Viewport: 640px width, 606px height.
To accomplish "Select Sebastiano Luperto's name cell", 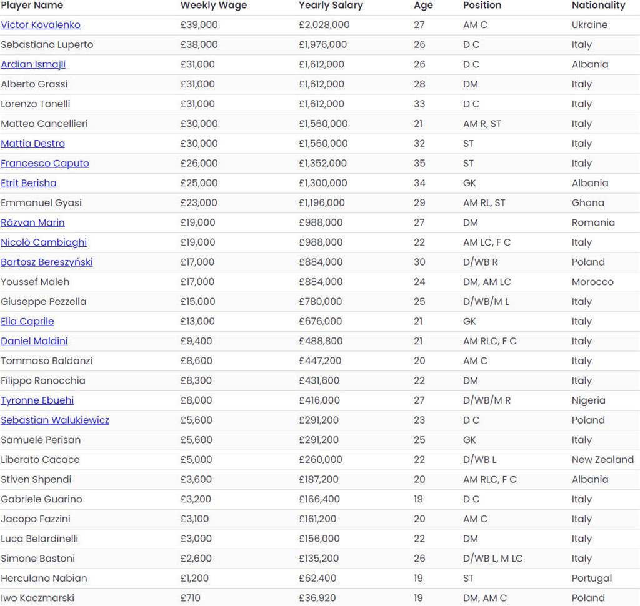I will pos(47,45).
